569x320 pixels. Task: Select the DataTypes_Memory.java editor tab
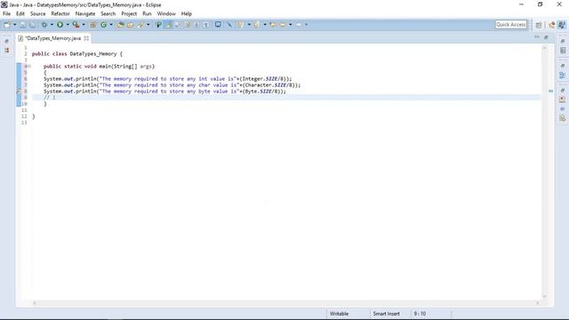point(53,38)
